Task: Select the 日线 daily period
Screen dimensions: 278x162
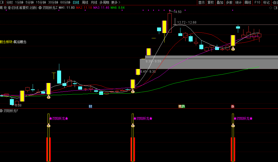Action: coord(76,2)
